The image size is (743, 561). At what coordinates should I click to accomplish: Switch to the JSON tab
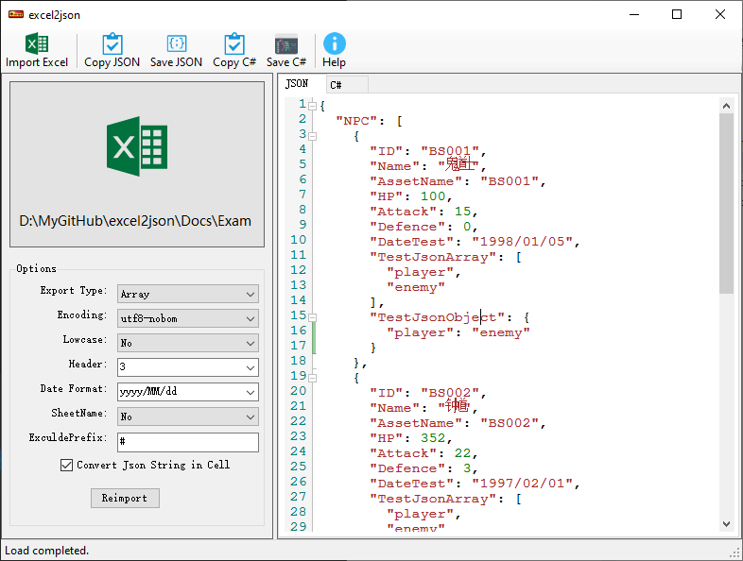(297, 84)
